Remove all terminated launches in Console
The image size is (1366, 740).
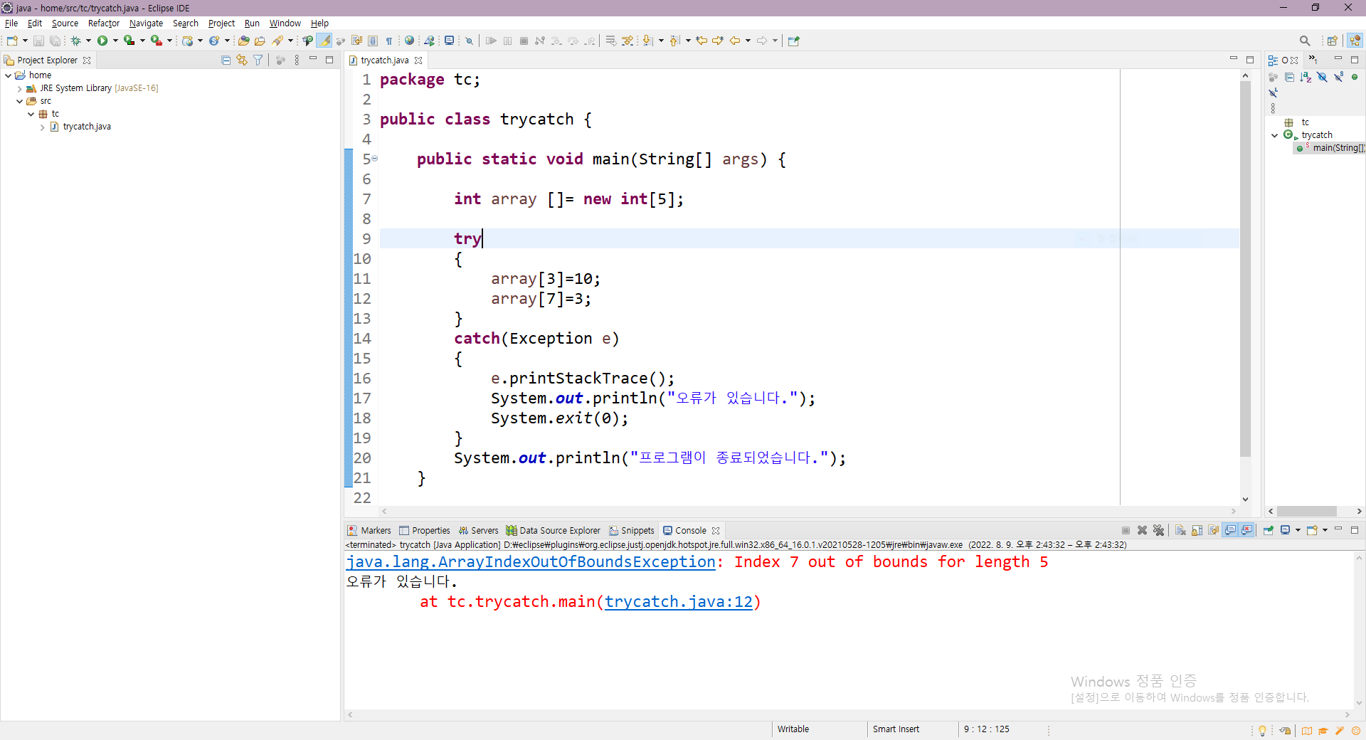pyautogui.click(x=1159, y=530)
